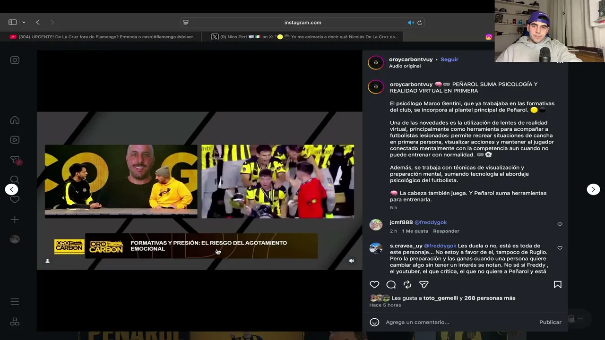Submit the comment with Publicar

(x=550, y=322)
